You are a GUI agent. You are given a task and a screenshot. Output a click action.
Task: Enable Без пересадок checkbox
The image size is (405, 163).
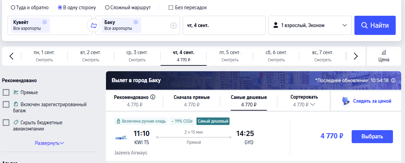click(x=171, y=8)
